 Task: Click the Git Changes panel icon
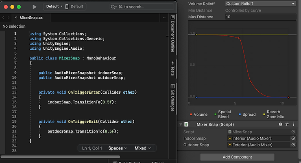click(x=172, y=86)
